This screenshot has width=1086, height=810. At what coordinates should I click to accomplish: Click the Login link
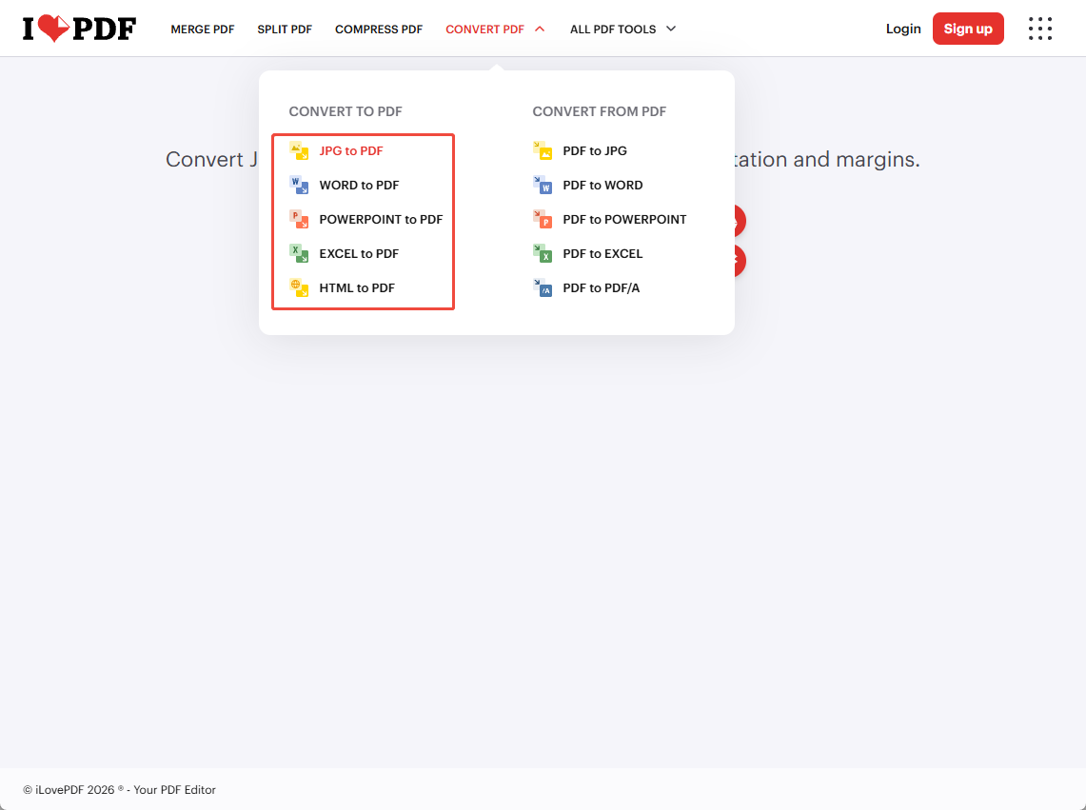903,29
